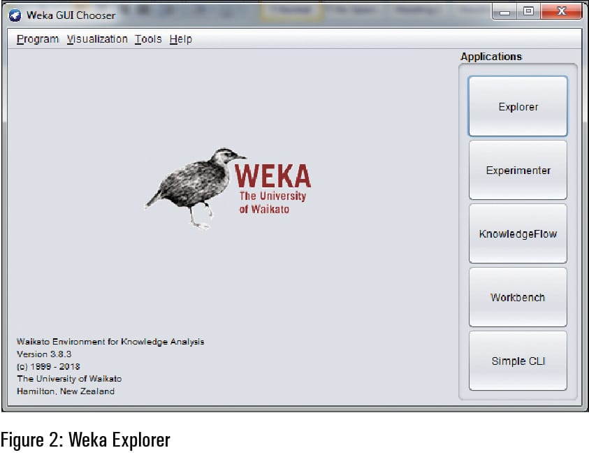Click 'Hamilton, New Zealand' text
Screen dimensions: 589x455
[x=66, y=391]
